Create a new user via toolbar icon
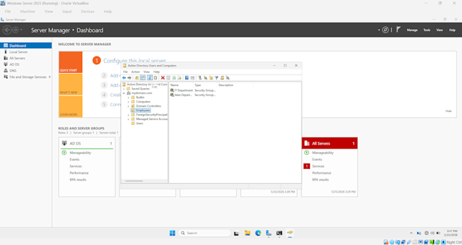The height and width of the screenshot is (245, 462). (x=200, y=78)
